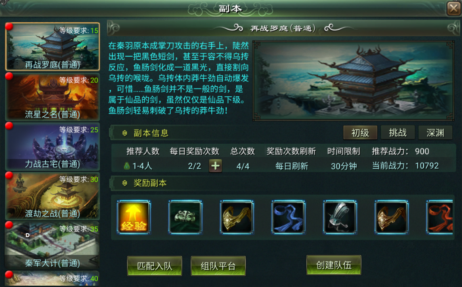Select the first golden shoulder armor reward
The width and height of the screenshot is (462, 287).
pyautogui.click(x=237, y=217)
